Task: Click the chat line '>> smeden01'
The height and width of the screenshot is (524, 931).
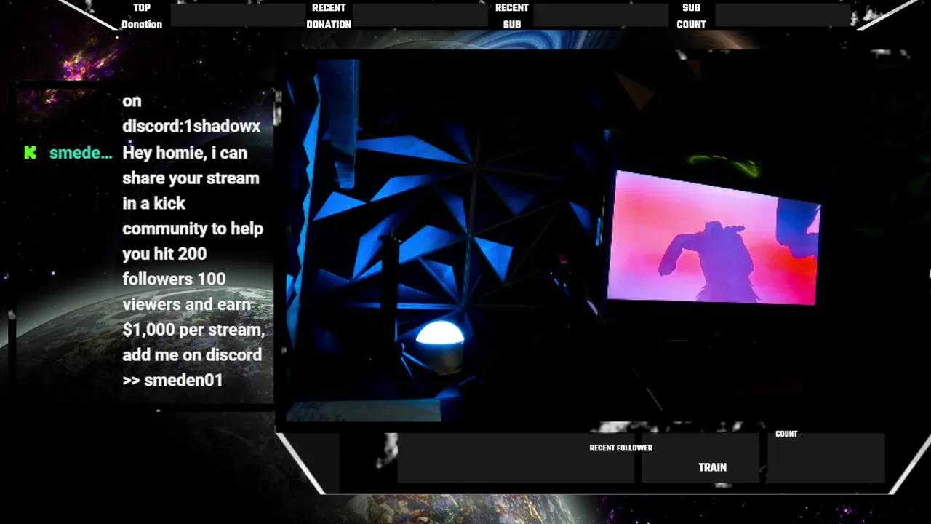Action: coord(172,380)
